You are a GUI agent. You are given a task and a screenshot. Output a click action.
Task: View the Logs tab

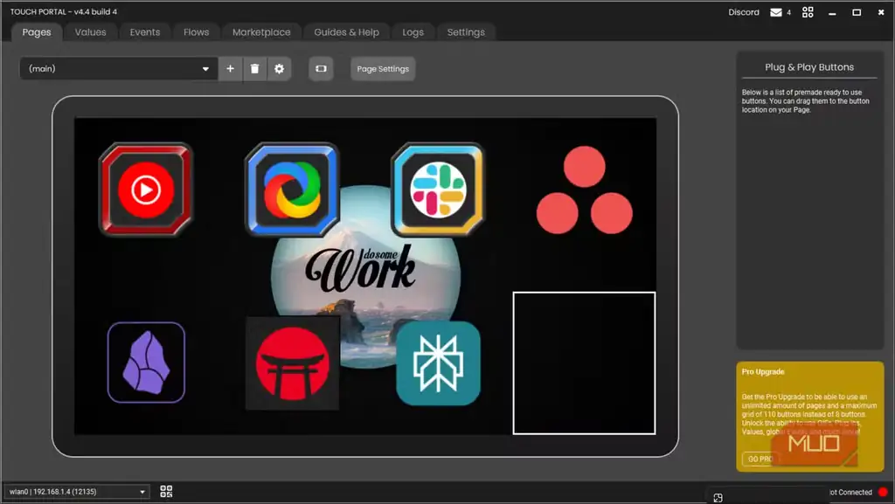413,32
